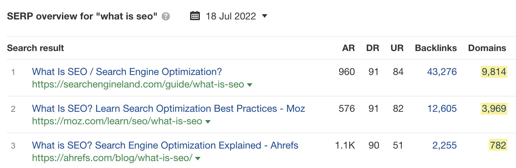Open the Ahrefs "What is SEO?" result title

point(165,145)
